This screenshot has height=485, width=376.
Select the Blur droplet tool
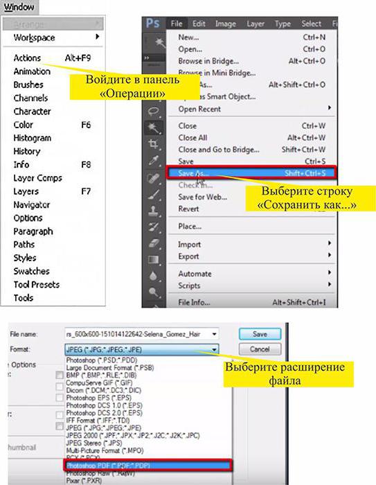pyautogui.click(x=154, y=276)
